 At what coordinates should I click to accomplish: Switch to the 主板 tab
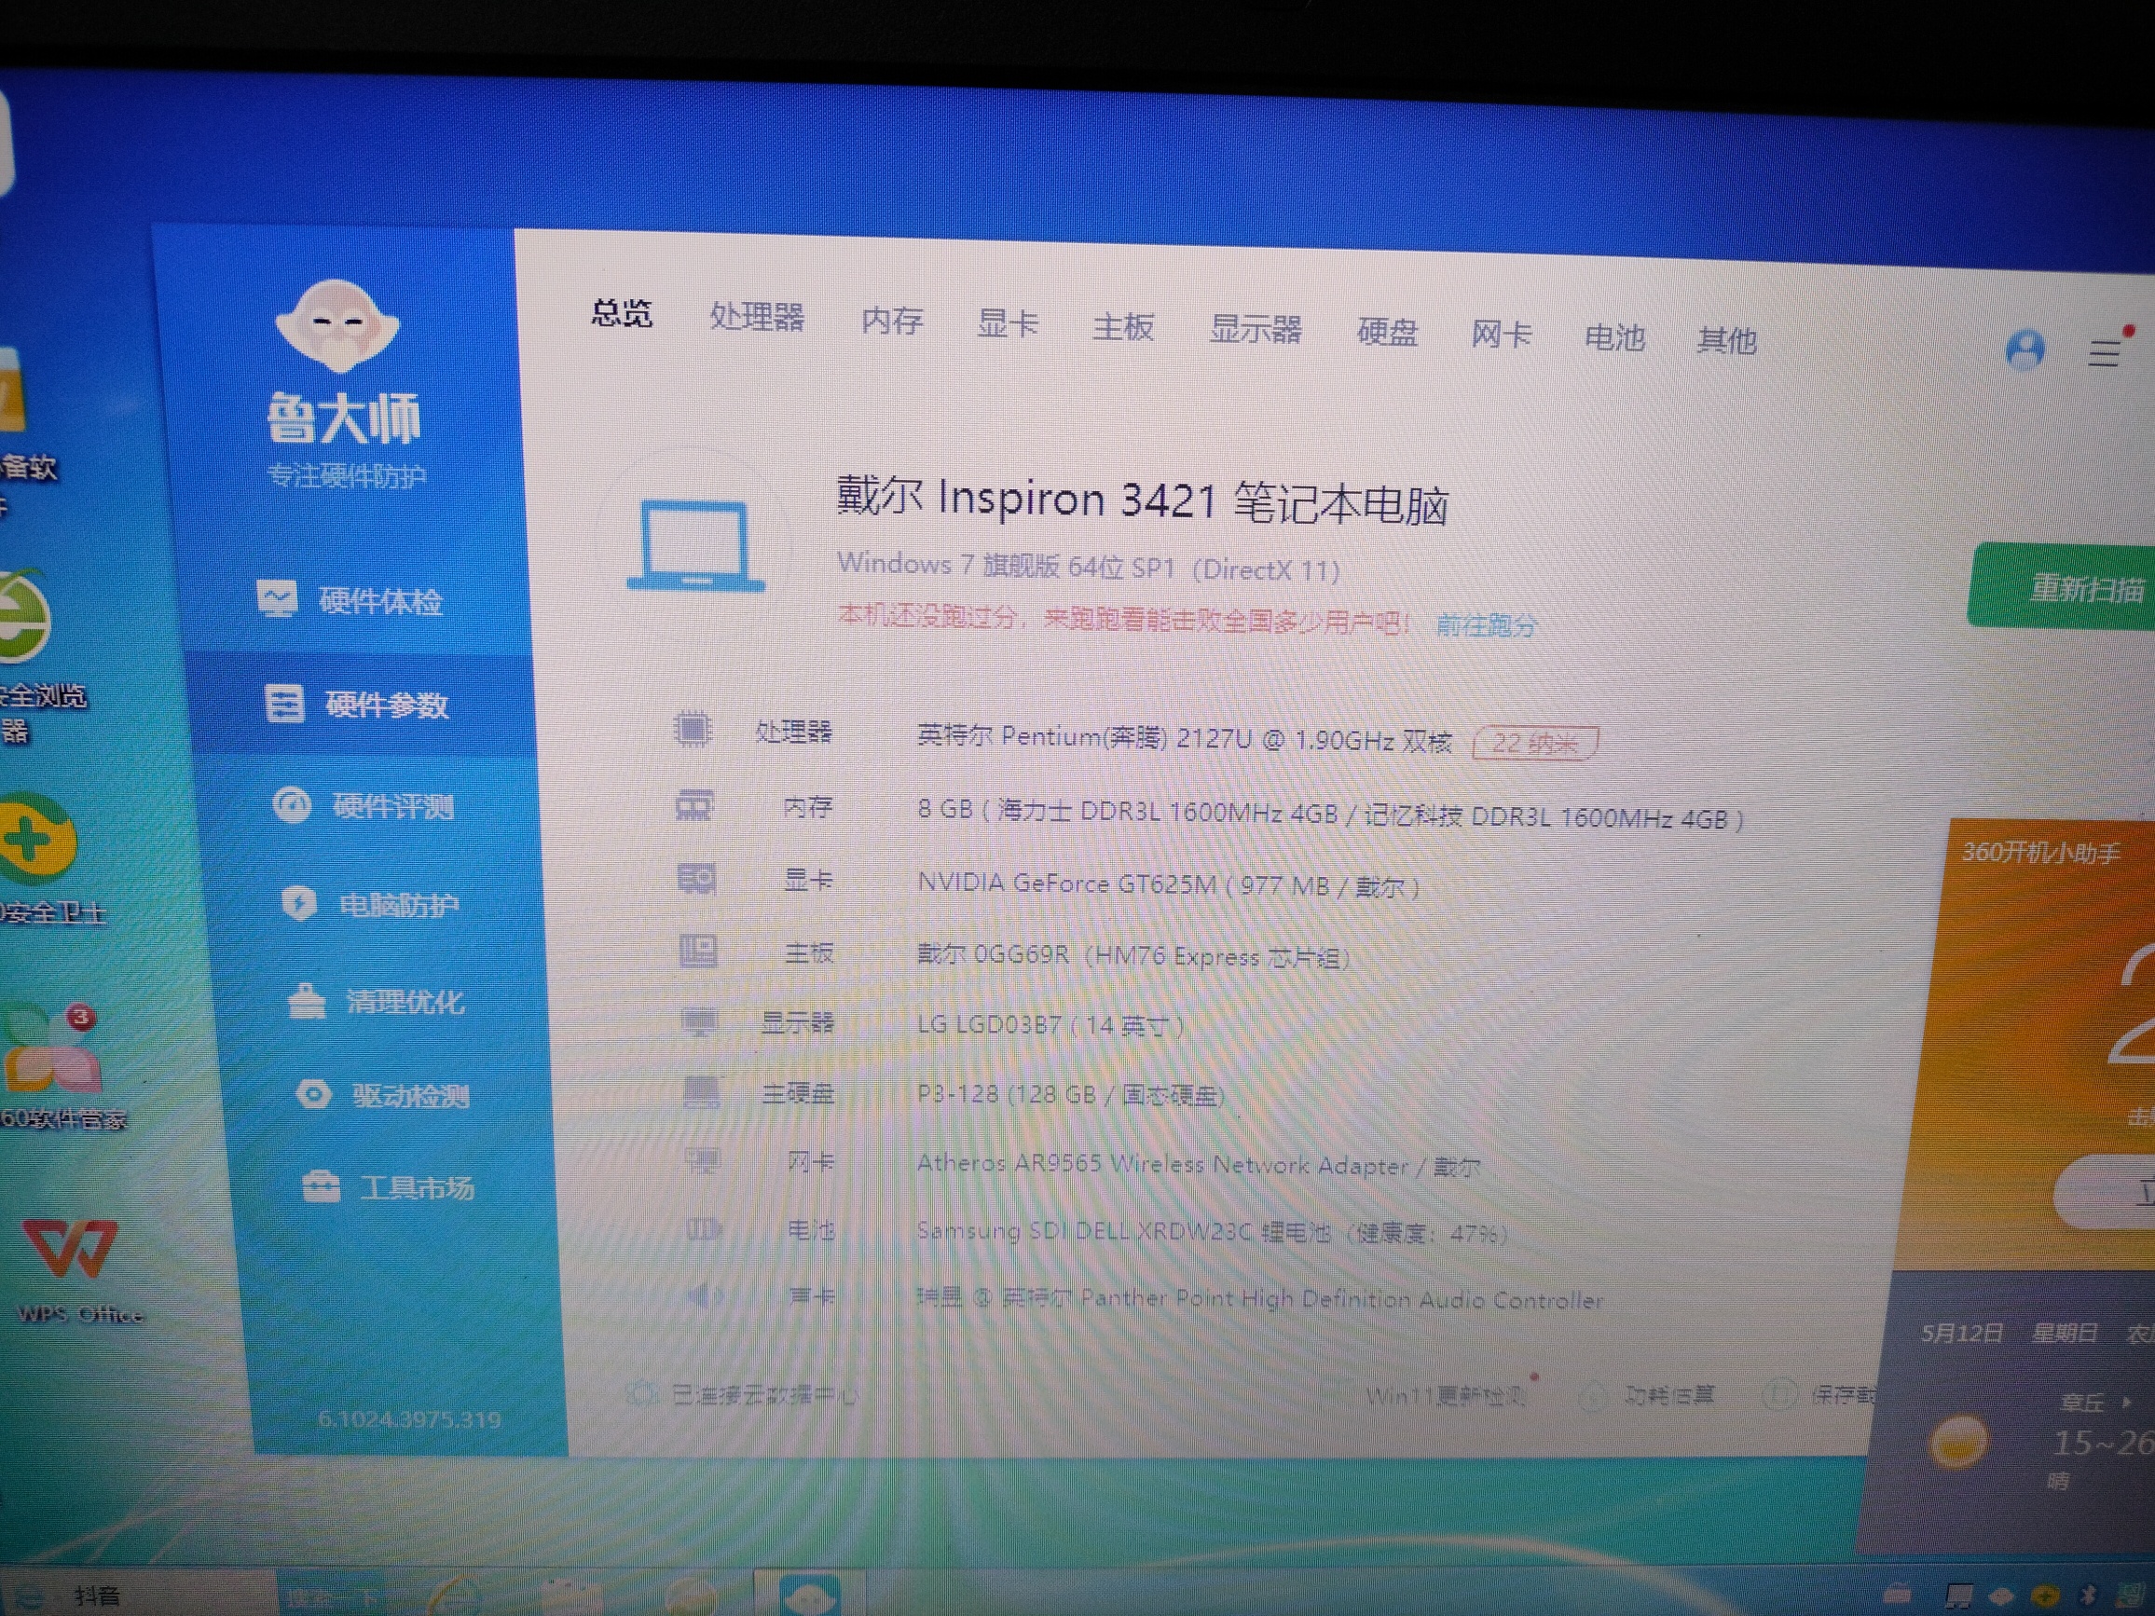1122,327
